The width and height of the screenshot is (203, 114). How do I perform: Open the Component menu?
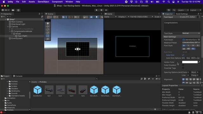pos(57,2)
